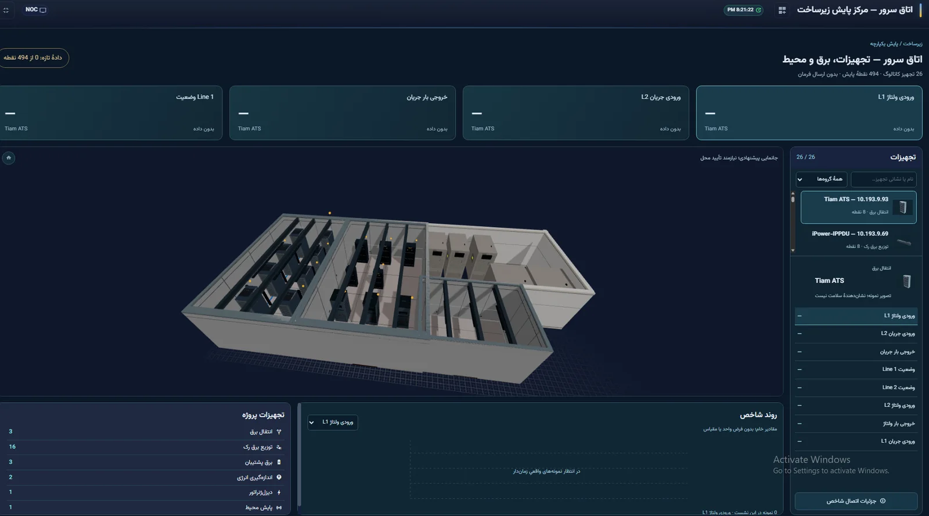929x516 pixels.
Task: Select ورودی جریان L1 in the indicator list
Action: (x=856, y=442)
